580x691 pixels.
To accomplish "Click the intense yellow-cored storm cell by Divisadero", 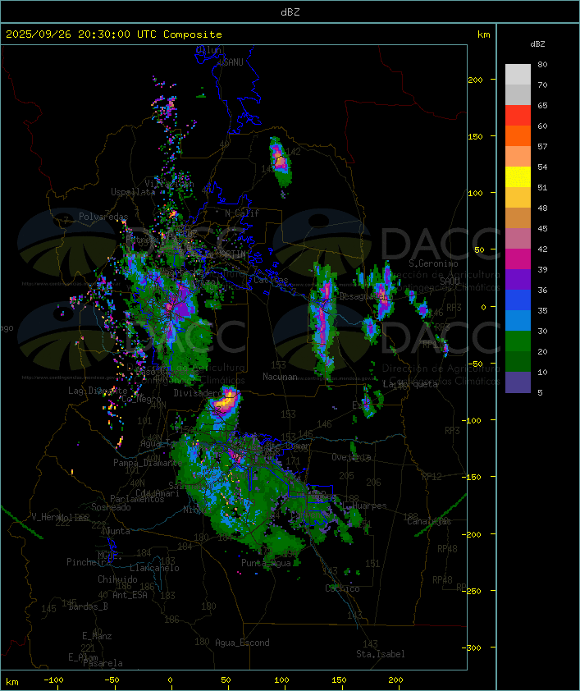I will click(x=226, y=402).
